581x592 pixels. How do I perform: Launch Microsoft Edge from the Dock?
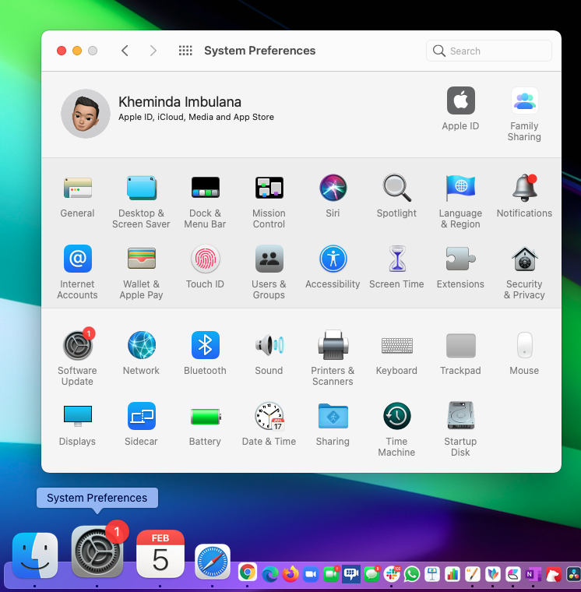coord(270,574)
